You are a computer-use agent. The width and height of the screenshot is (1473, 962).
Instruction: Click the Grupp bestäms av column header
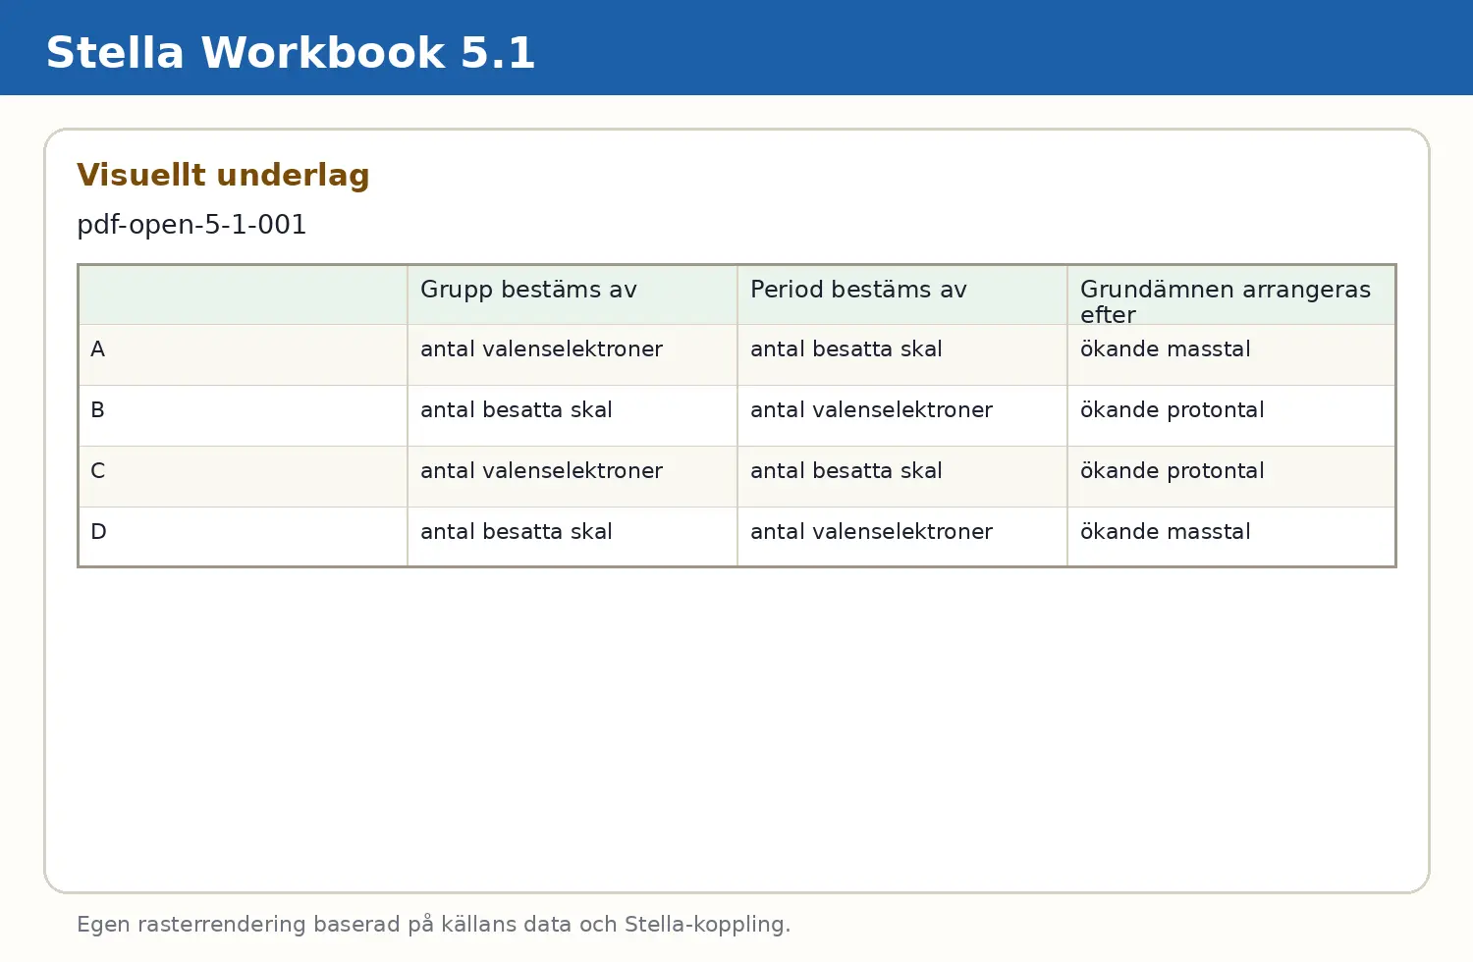click(x=573, y=294)
